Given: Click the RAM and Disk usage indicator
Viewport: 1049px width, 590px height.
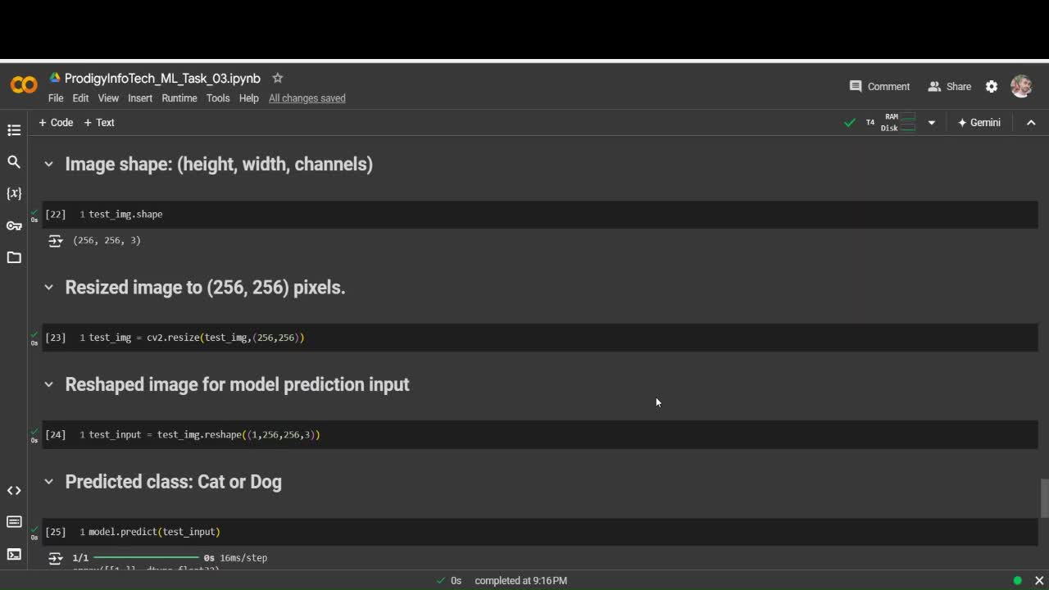Looking at the screenshot, I should click(899, 123).
